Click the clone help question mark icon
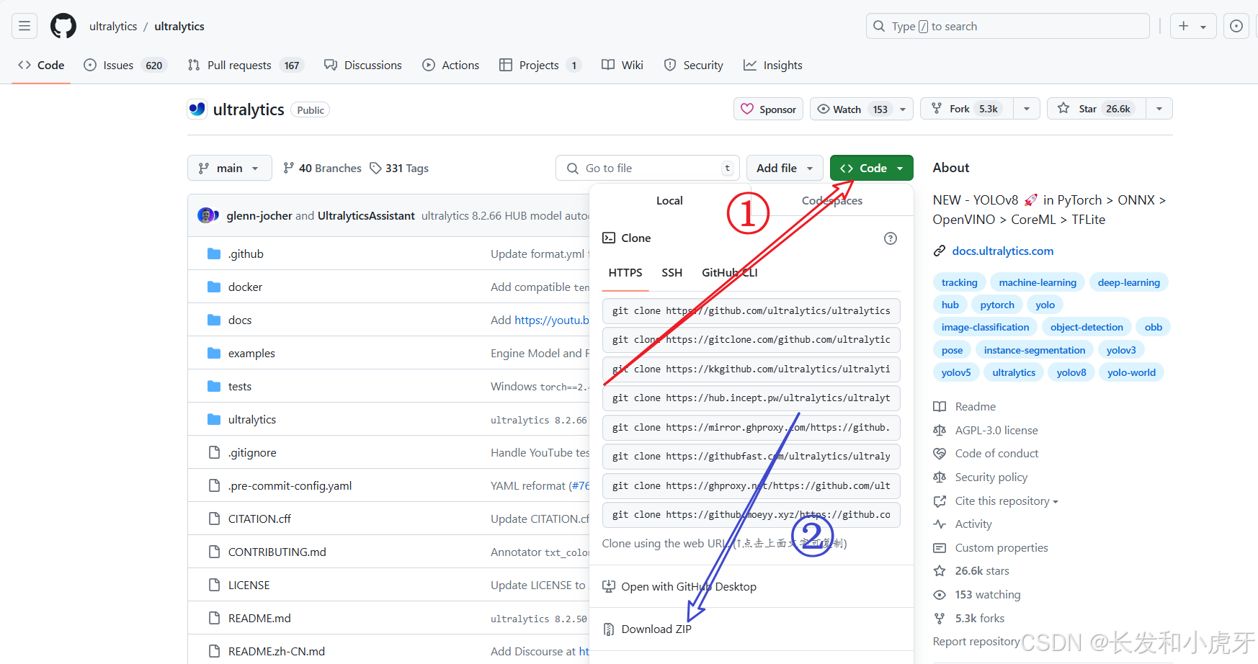 pyautogui.click(x=891, y=238)
